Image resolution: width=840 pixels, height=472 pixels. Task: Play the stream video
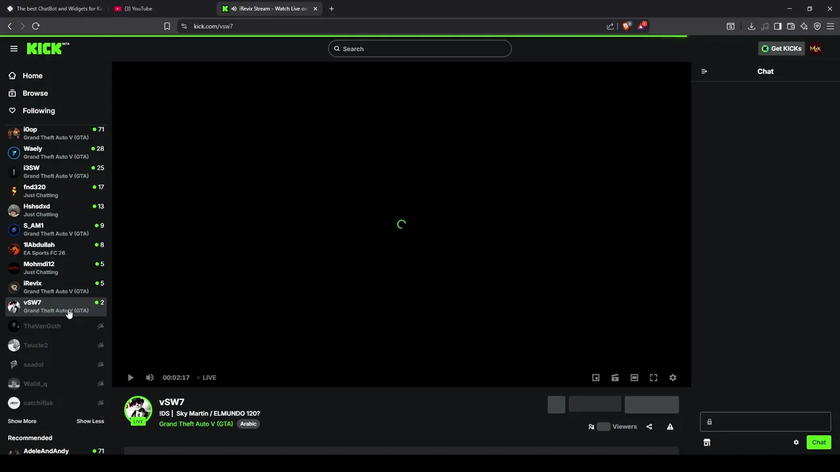point(131,378)
